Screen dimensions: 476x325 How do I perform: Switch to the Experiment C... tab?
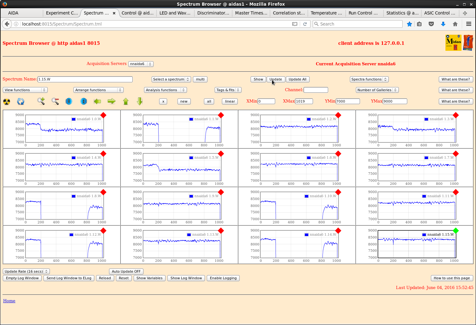62,13
